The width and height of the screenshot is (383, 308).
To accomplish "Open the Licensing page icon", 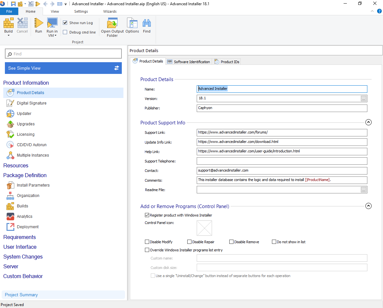I will 10,134.
